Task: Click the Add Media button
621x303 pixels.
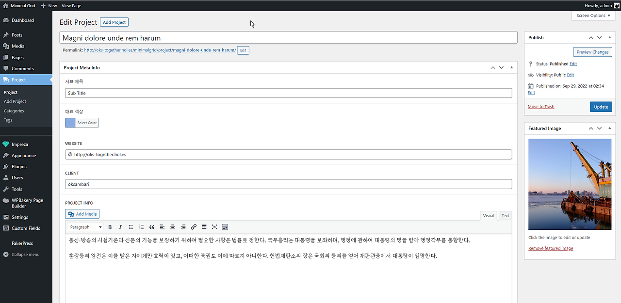Action: 82,214
